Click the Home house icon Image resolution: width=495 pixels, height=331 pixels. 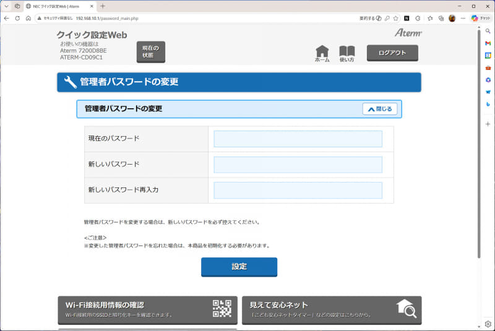tap(322, 53)
